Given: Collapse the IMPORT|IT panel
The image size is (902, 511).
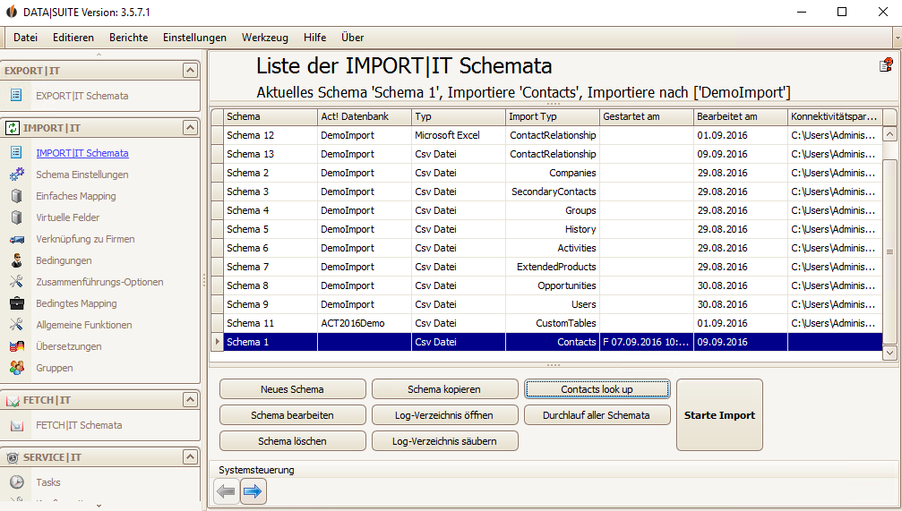Looking at the screenshot, I should point(191,128).
